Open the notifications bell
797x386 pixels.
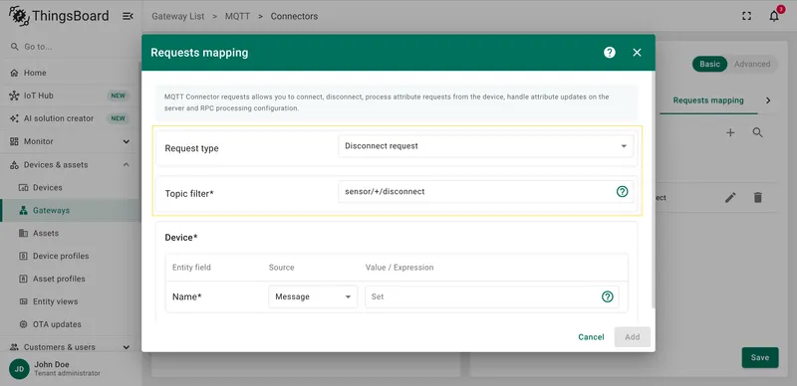[x=774, y=16]
